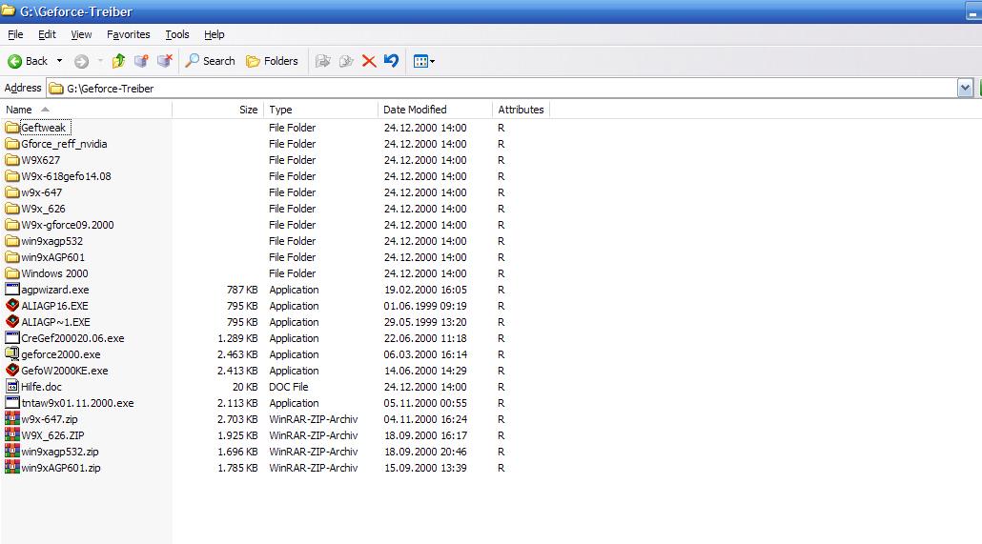Viewport: 982px width, 544px height.
Task: Click the date 19.02.2000 16:05
Action: (425, 290)
